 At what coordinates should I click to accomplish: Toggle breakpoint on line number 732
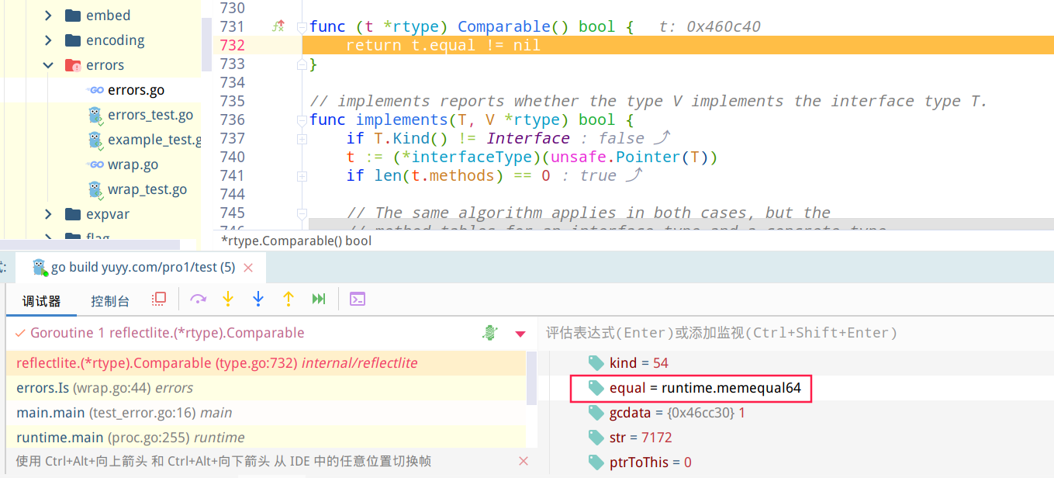(232, 46)
